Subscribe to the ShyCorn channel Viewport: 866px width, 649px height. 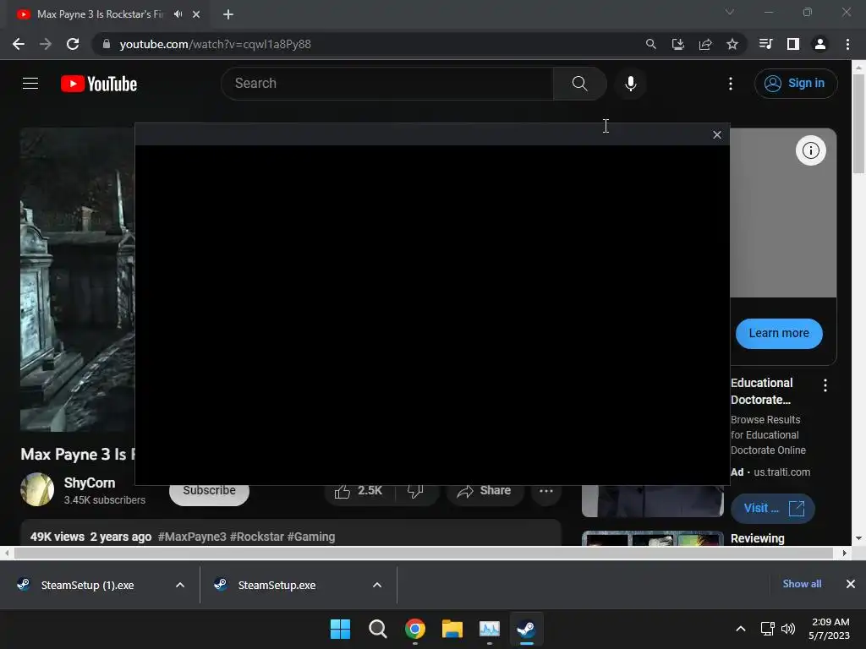click(210, 491)
